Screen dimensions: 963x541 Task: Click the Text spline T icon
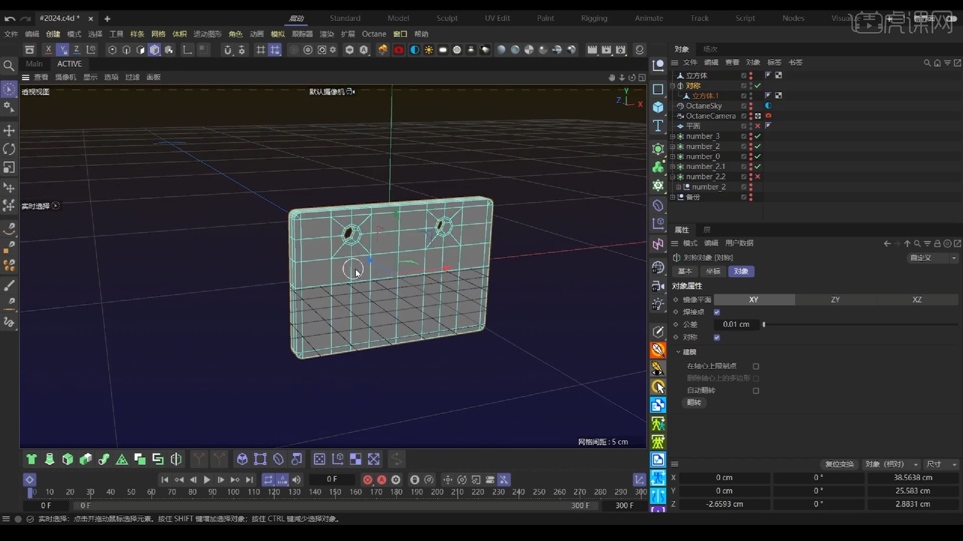pyautogui.click(x=658, y=126)
